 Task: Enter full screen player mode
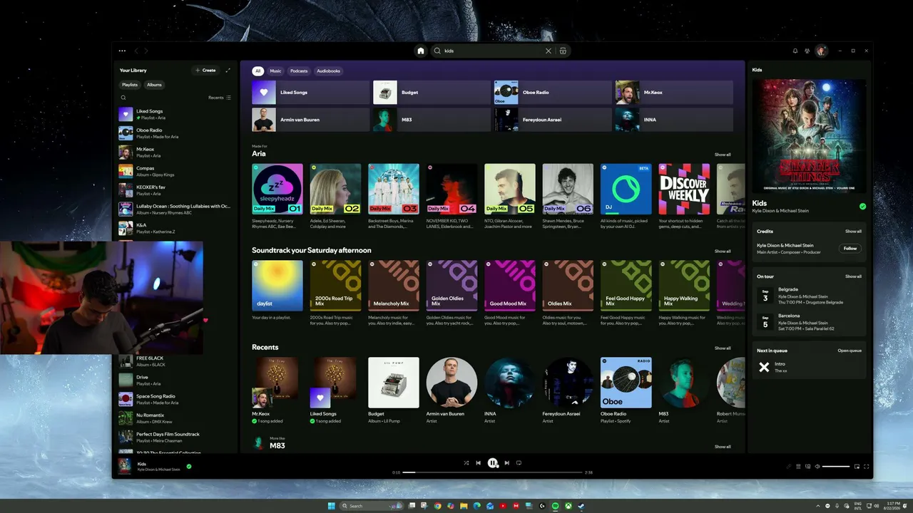pos(867,467)
